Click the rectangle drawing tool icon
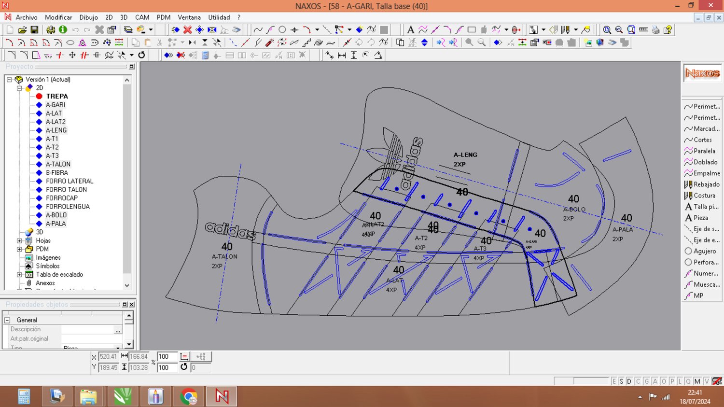724x407 pixels. (x=472, y=30)
